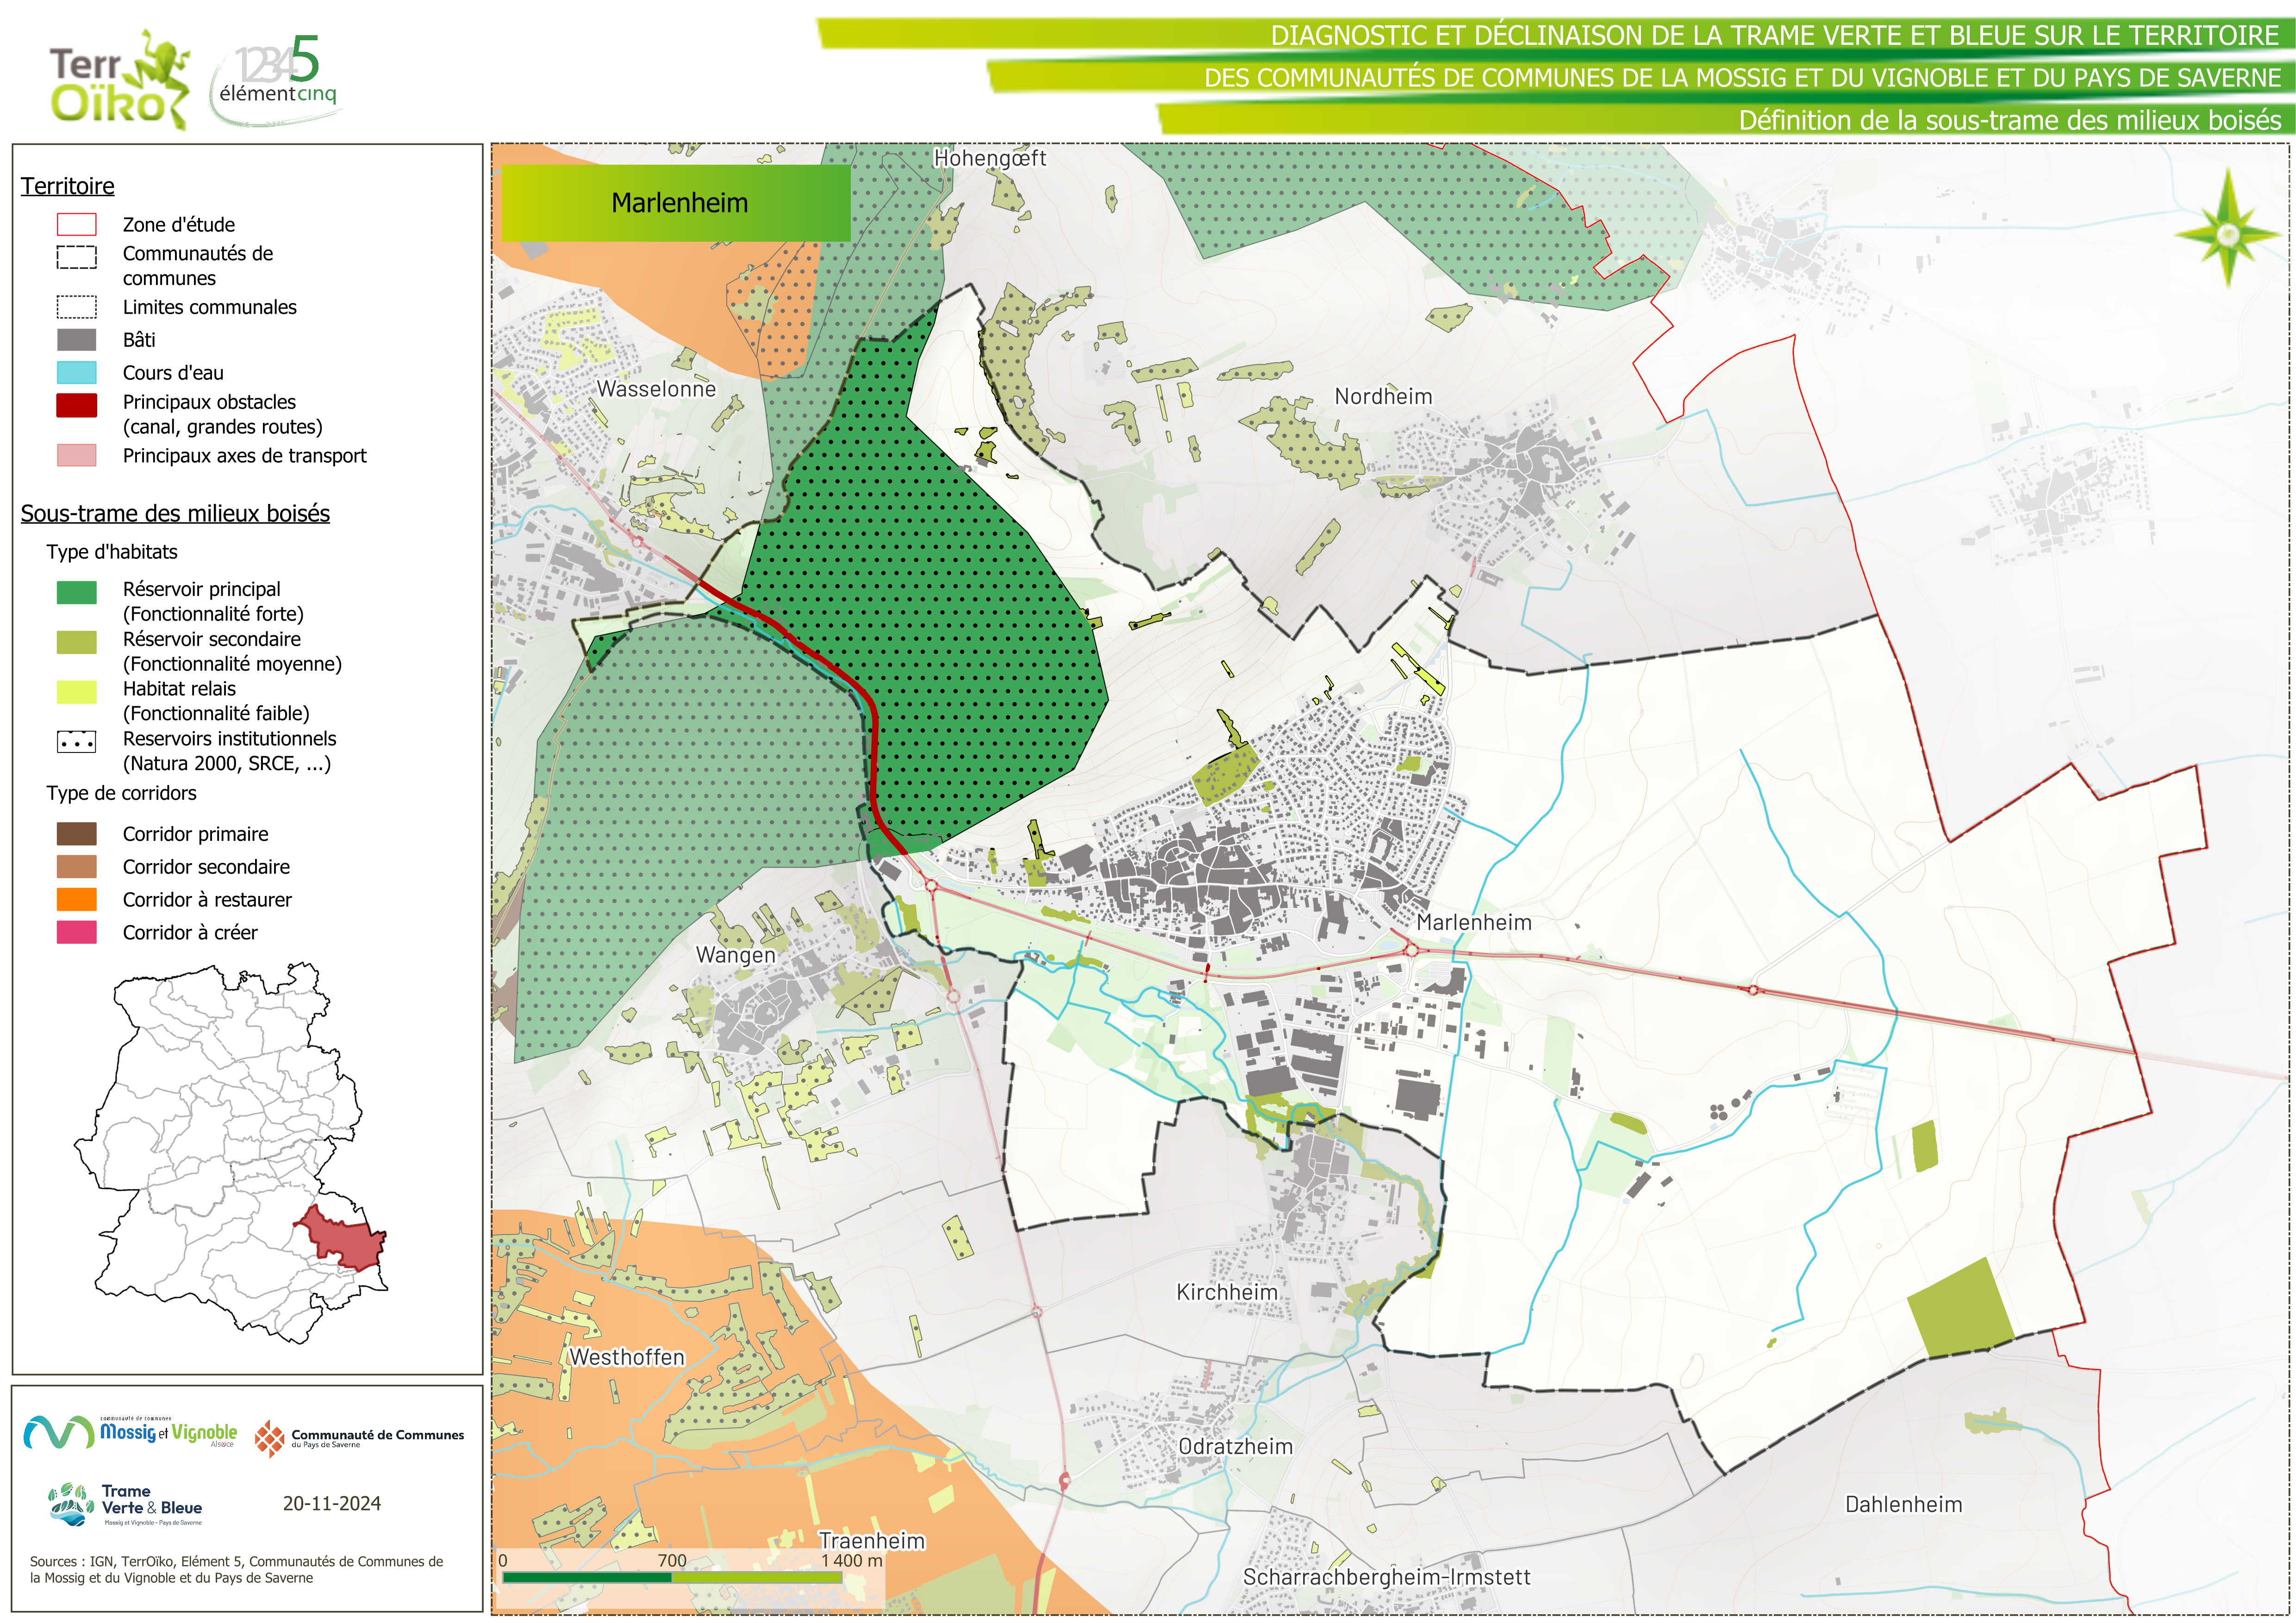Click the Zone d'étude red outline symbol
This screenshot has width=2296, height=1623.
coord(77,224)
